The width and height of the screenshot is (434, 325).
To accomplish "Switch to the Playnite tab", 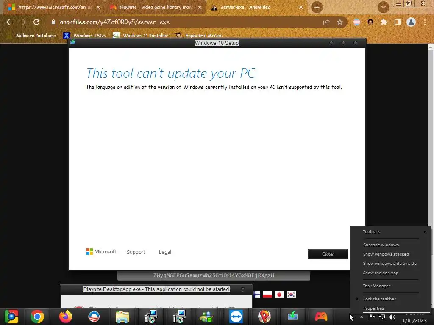I will pos(156,8).
